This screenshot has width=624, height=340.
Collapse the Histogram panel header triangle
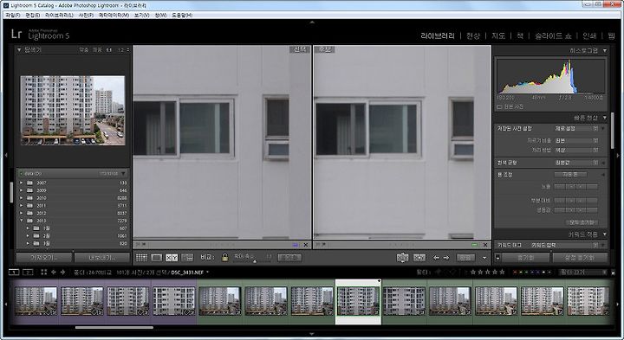[605, 50]
